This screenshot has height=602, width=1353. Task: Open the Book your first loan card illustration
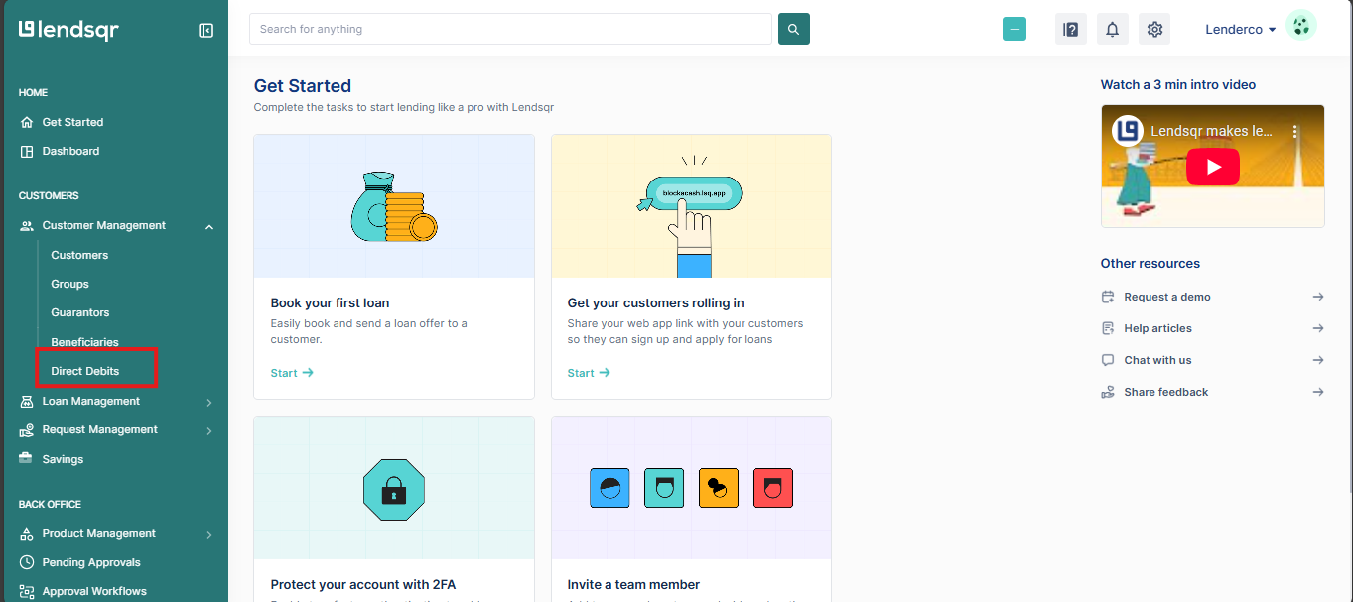tap(394, 206)
